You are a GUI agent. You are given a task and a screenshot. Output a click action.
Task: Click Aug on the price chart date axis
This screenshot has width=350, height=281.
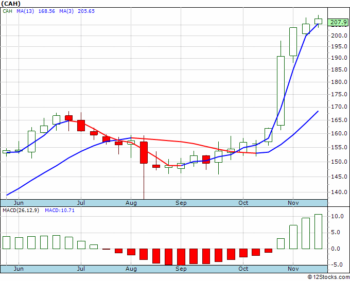pos(131,203)
